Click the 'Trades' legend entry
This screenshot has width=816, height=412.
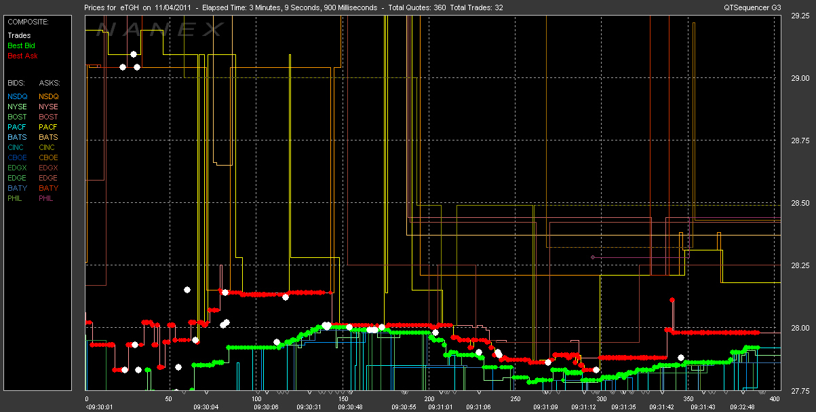(19, 35)
